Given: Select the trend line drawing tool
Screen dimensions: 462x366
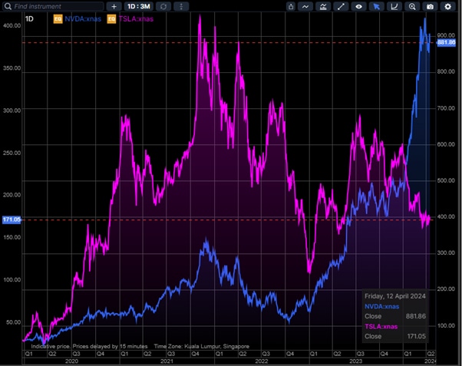Looking at the screenshot, I should [x=341, y=6].
